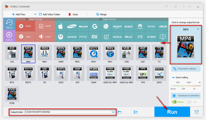Screen dimensions: 206x120
Task: Switch to the History tab
Action: [9, 24]
